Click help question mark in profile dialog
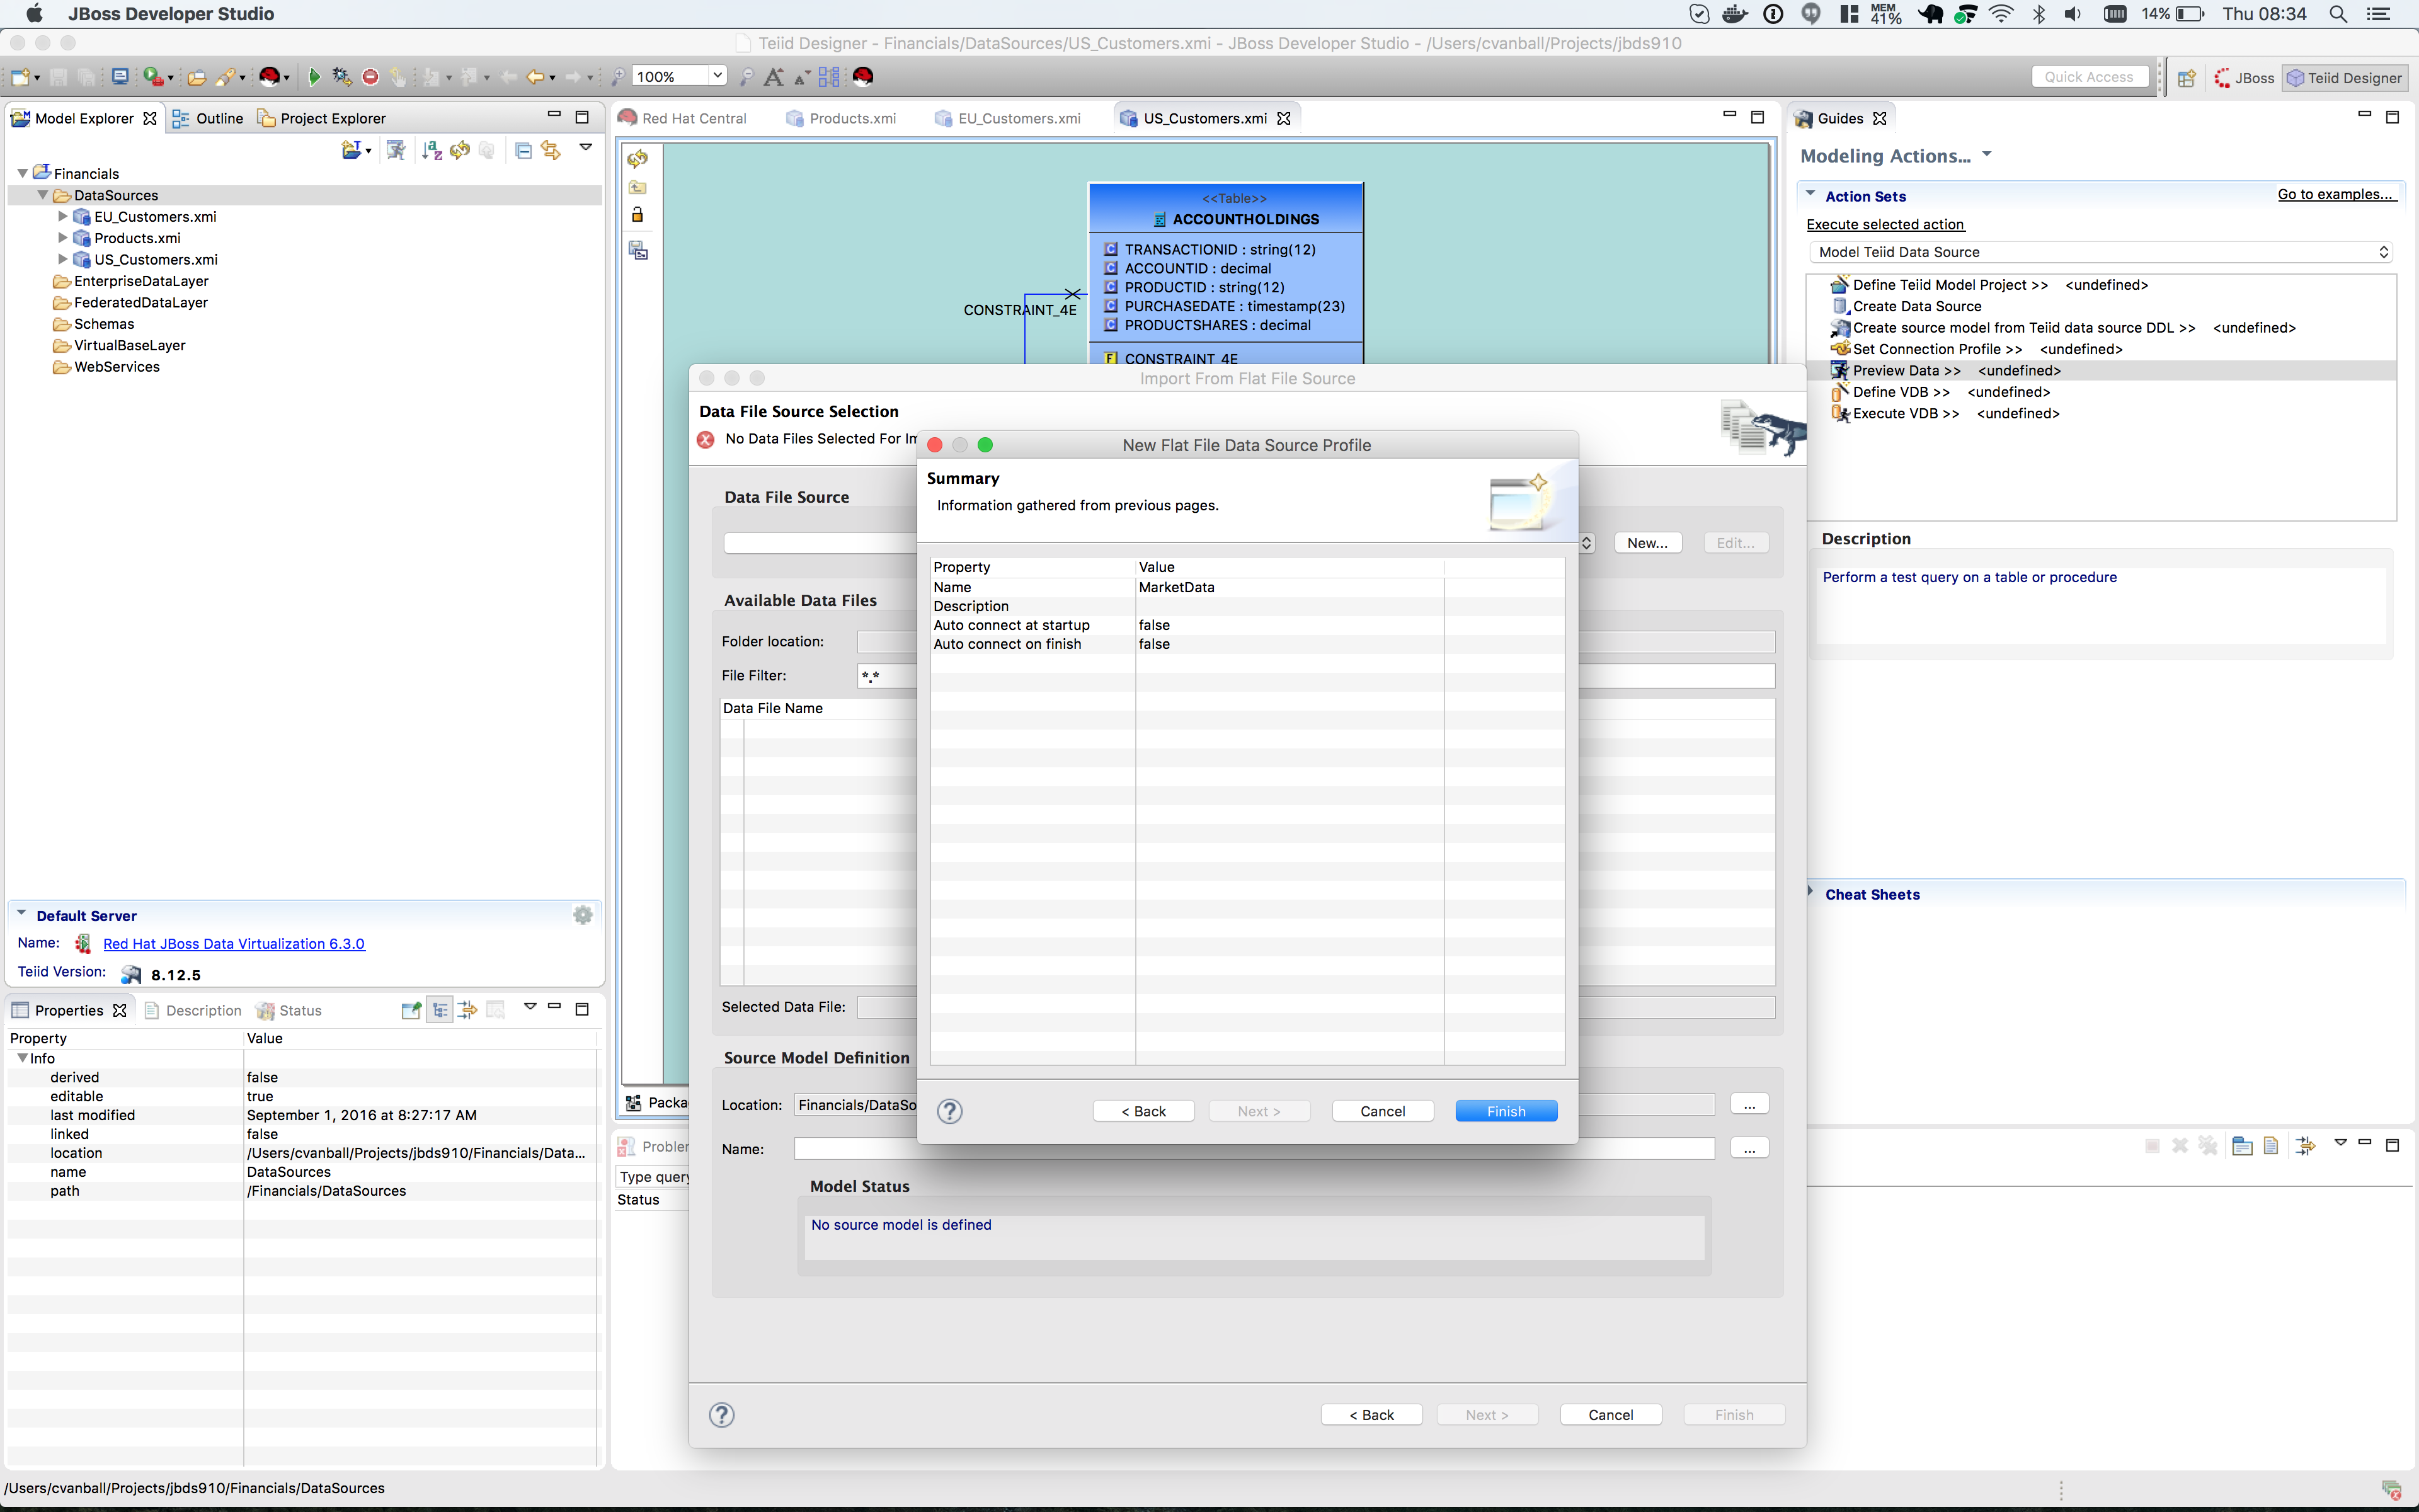The image size is (2419, 1512). coord(949,1111)
